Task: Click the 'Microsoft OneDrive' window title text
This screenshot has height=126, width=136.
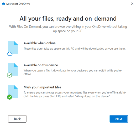Action: pos(18,4)
